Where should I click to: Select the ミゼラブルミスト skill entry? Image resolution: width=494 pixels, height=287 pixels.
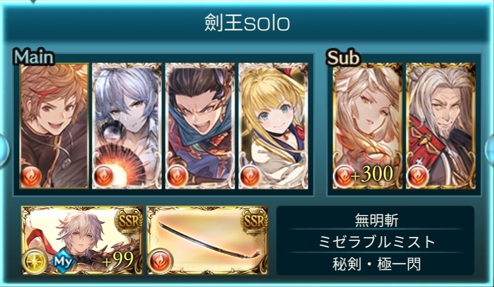pyautogui.click(x=376, y=242)
